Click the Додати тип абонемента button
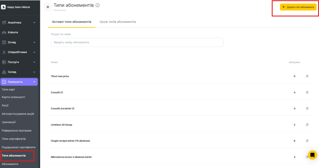This screenshot has width=319, height=168. [x=298, y=7]
